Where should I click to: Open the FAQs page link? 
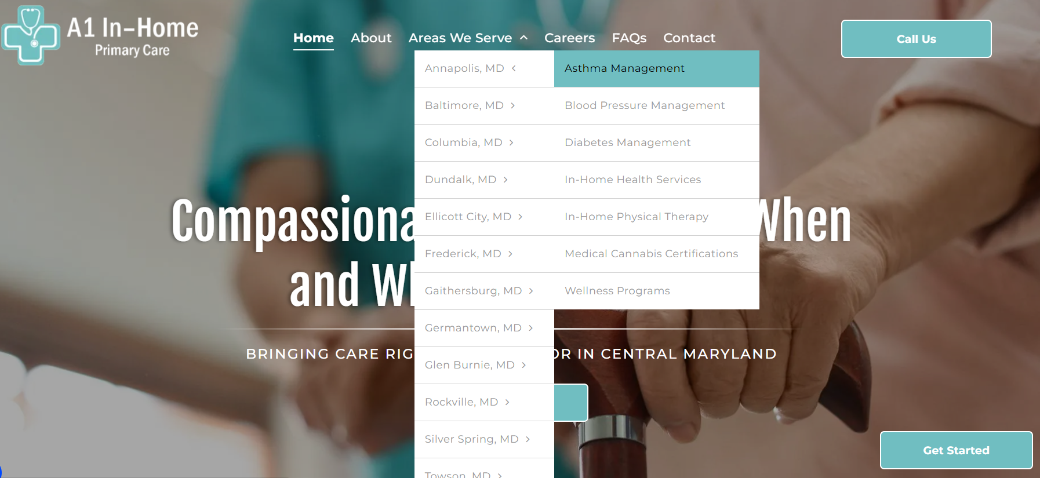tap(629, 38)
